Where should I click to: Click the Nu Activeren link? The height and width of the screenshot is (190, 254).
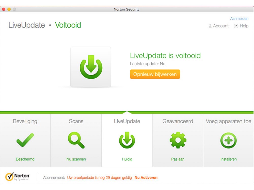146,178
